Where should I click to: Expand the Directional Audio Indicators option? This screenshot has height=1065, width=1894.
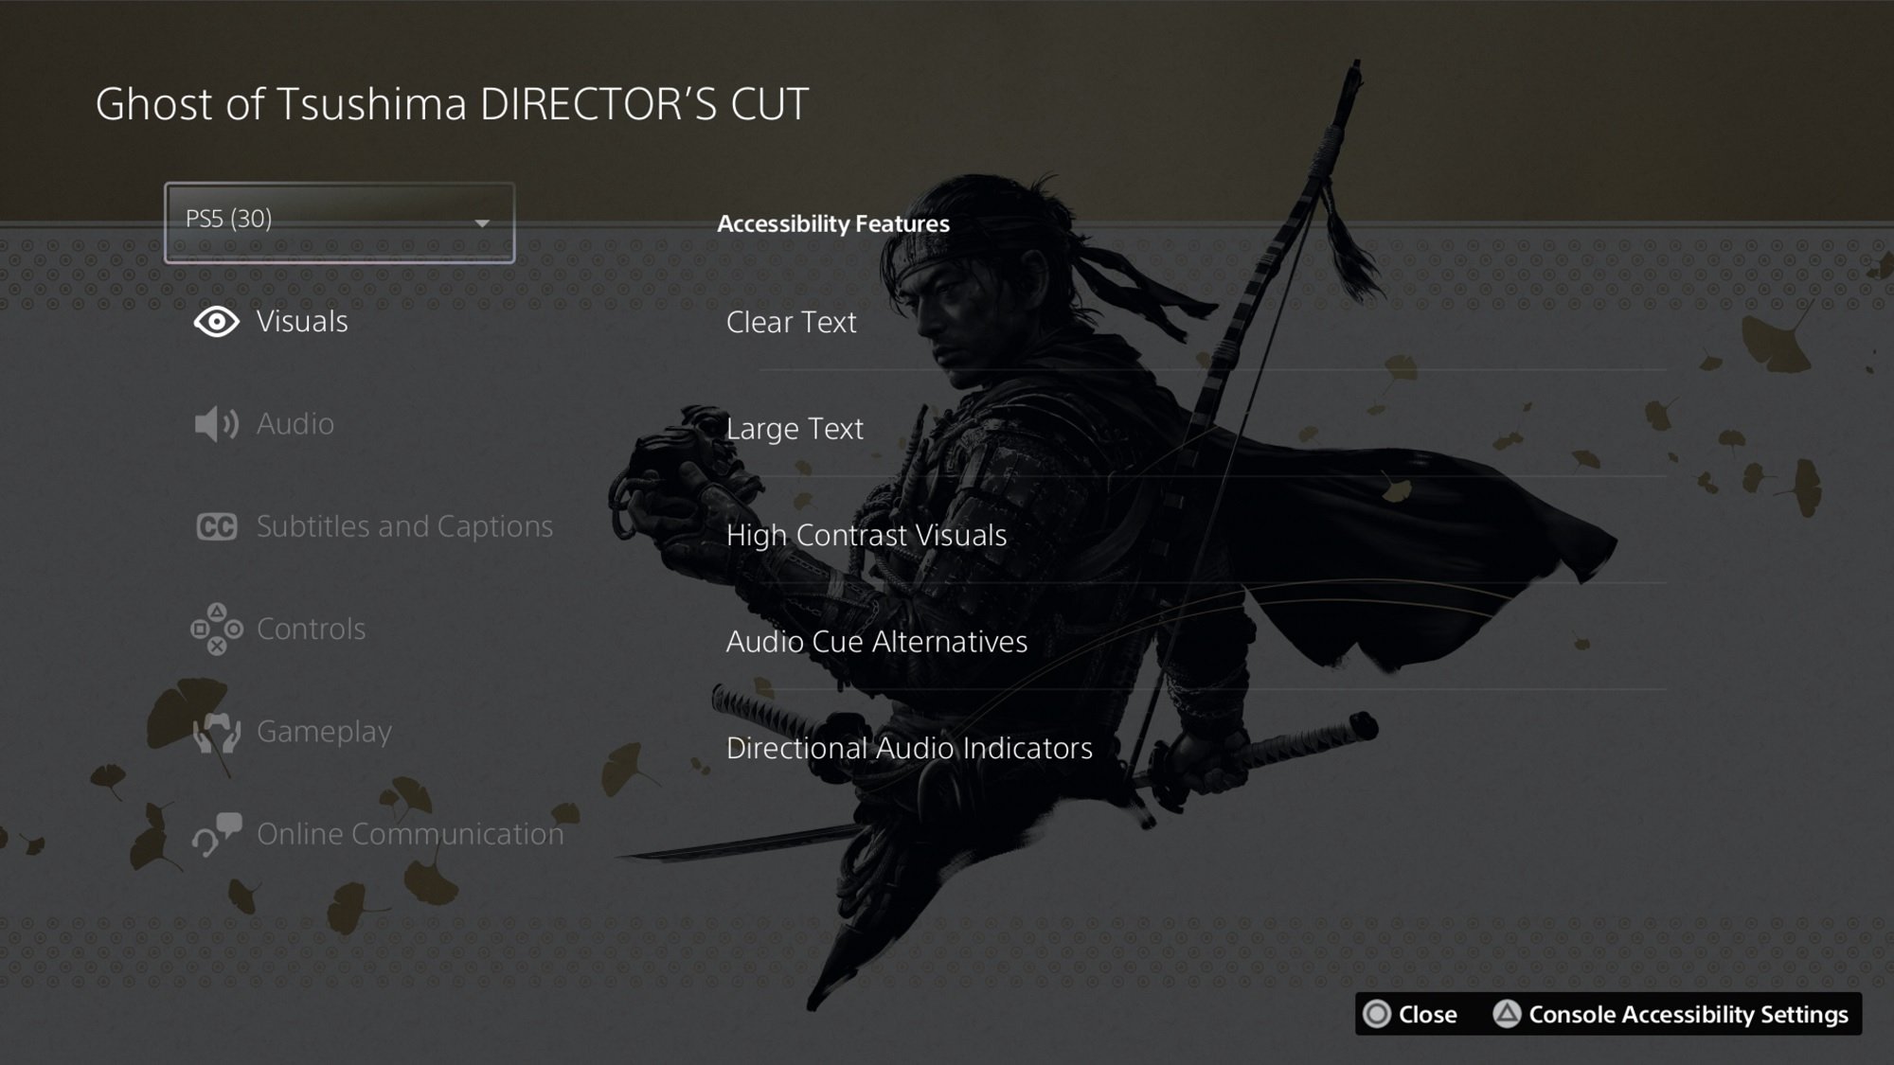906,748
